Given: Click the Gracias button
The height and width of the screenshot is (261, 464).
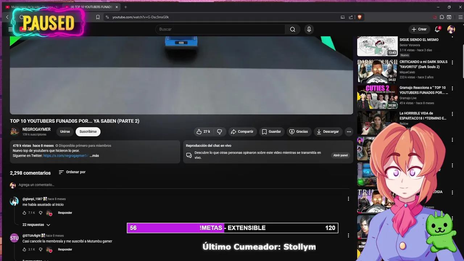Looking at the screenshot, I should pos(298,132).
